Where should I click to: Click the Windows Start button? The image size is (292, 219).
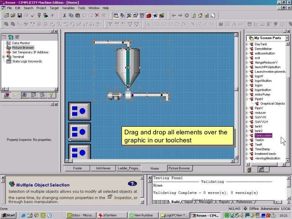click(8, 215)
